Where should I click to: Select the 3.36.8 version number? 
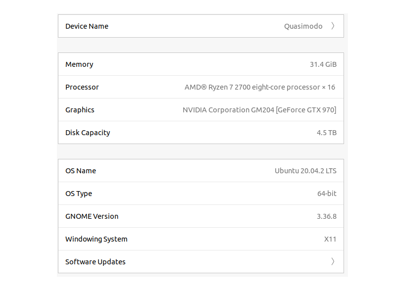coord(327,216)
